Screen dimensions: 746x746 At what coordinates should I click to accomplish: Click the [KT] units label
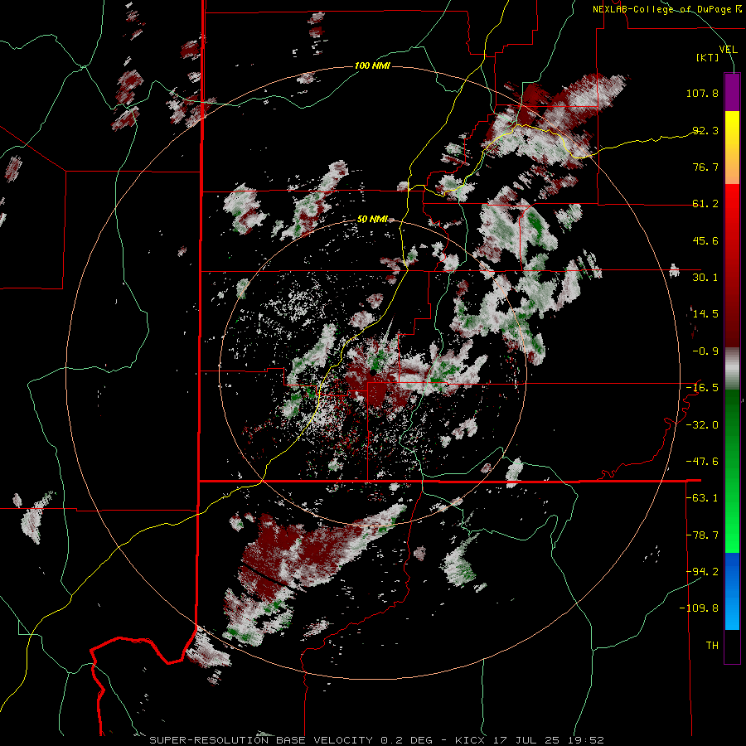click(x=708, y=57)
